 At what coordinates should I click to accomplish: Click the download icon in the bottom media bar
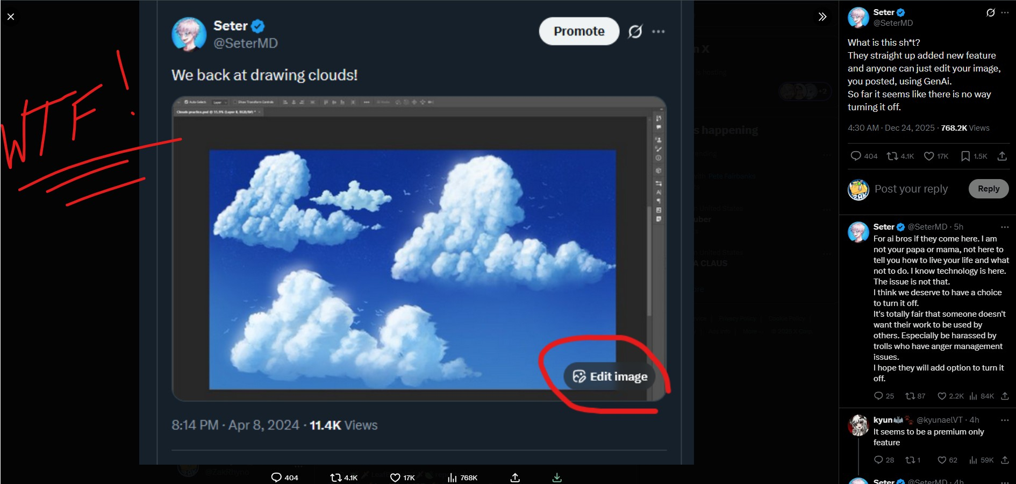(557, 478)
